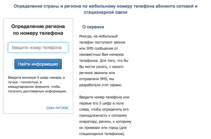Click the 'Найти информацию' button
Viewport: 211px width, 139px height.
38,64
